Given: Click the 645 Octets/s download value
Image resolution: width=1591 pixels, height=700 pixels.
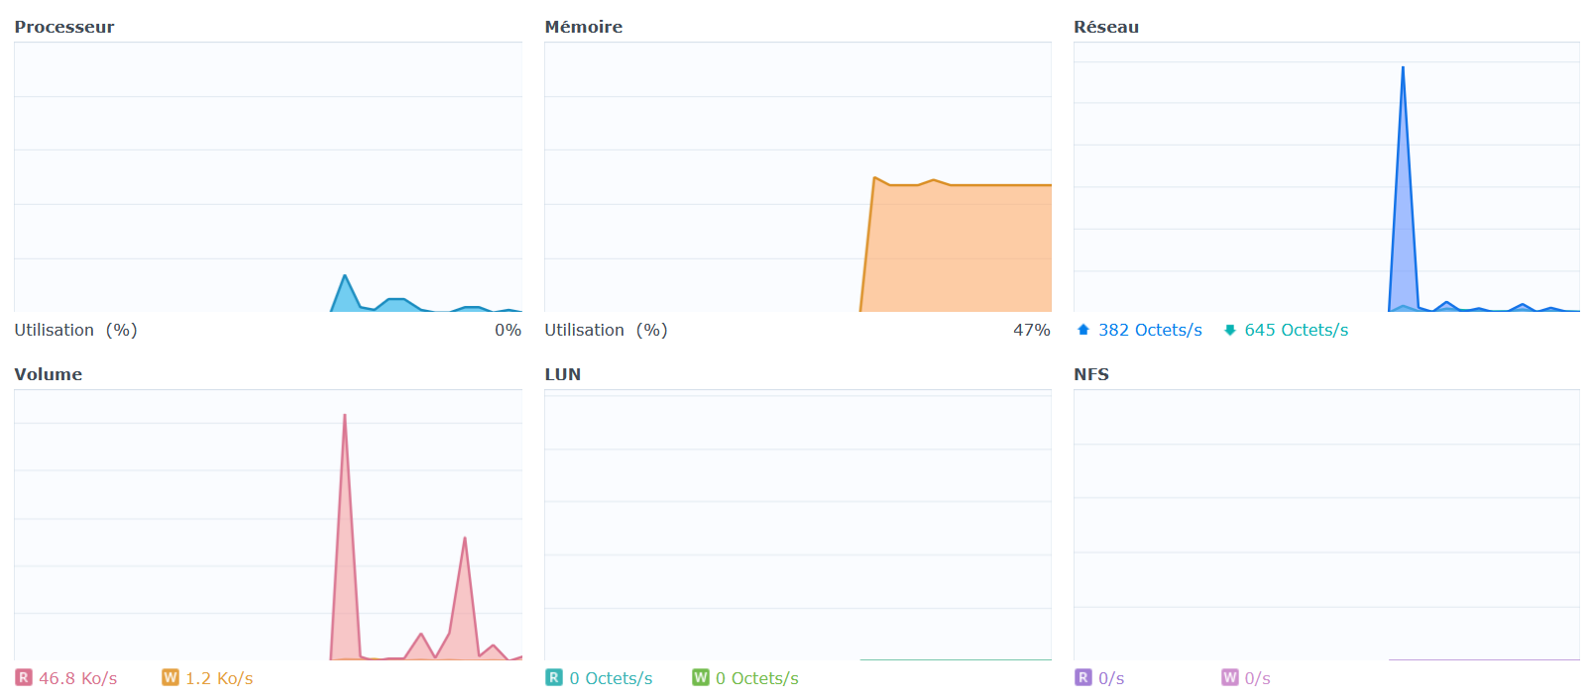Looking at the screenshot, I should [1297, 330].
